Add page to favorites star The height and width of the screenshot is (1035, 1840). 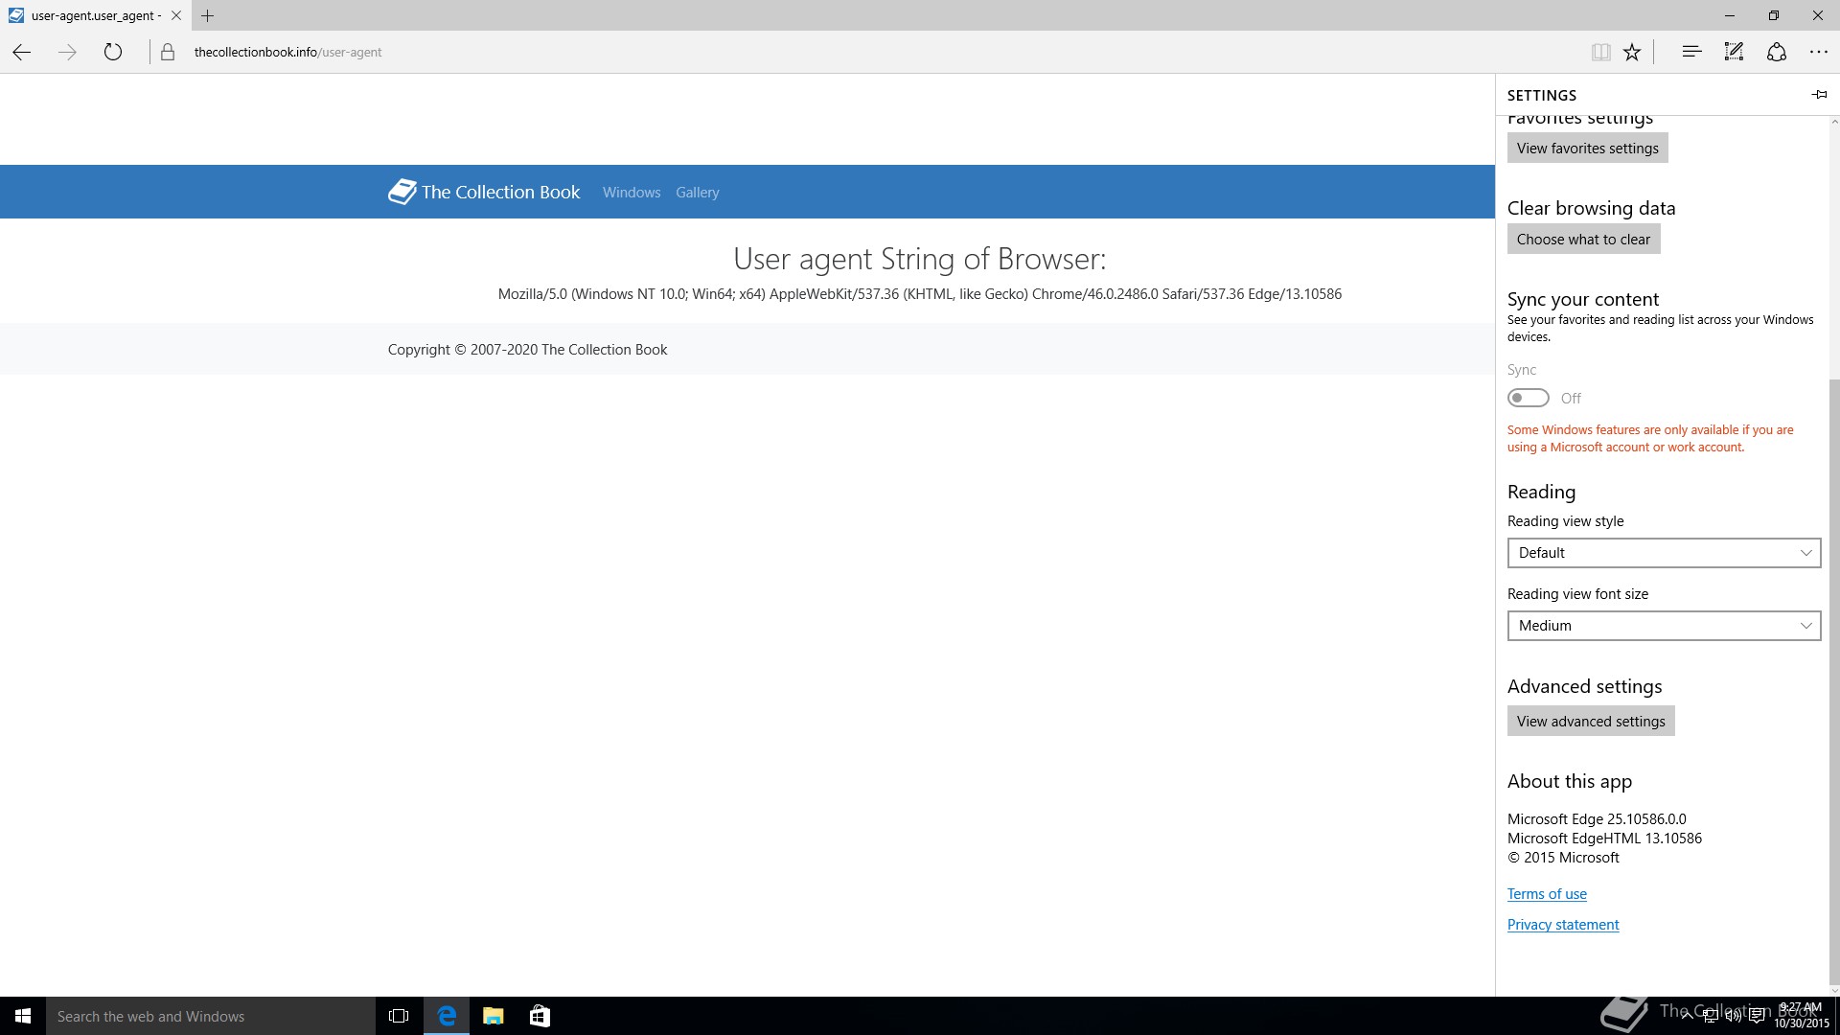1632,52
